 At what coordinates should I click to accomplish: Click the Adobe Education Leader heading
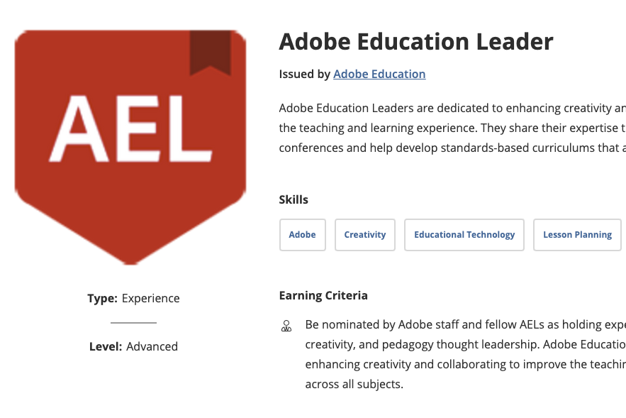(416, 42)
